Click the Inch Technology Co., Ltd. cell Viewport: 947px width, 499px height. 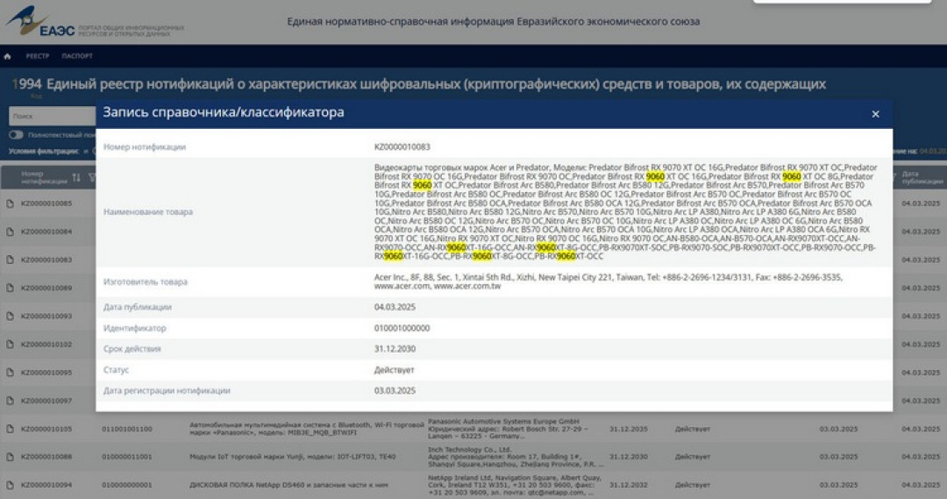516,457
